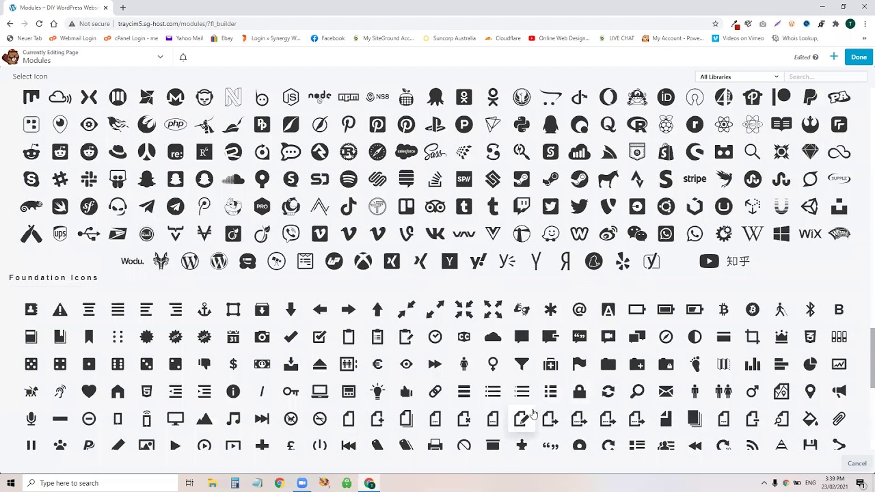Choose the SoundCloud icon
The image size is (875, 492).
[233, 179]
